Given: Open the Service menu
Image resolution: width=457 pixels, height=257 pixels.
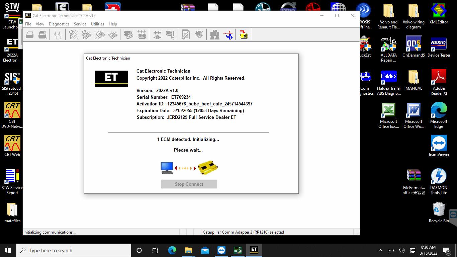Looking at the screenshot, I should pyautogui.click(x=80, y=24).
